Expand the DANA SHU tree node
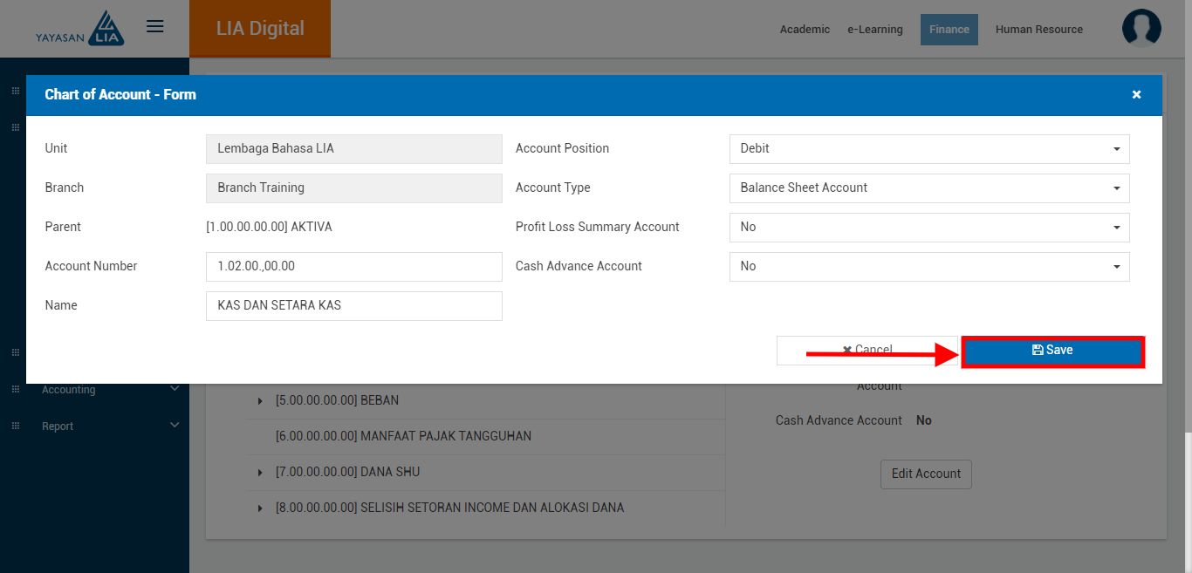Image resolution: width=1192 pixels, height=573 pixels. [260, 473]
